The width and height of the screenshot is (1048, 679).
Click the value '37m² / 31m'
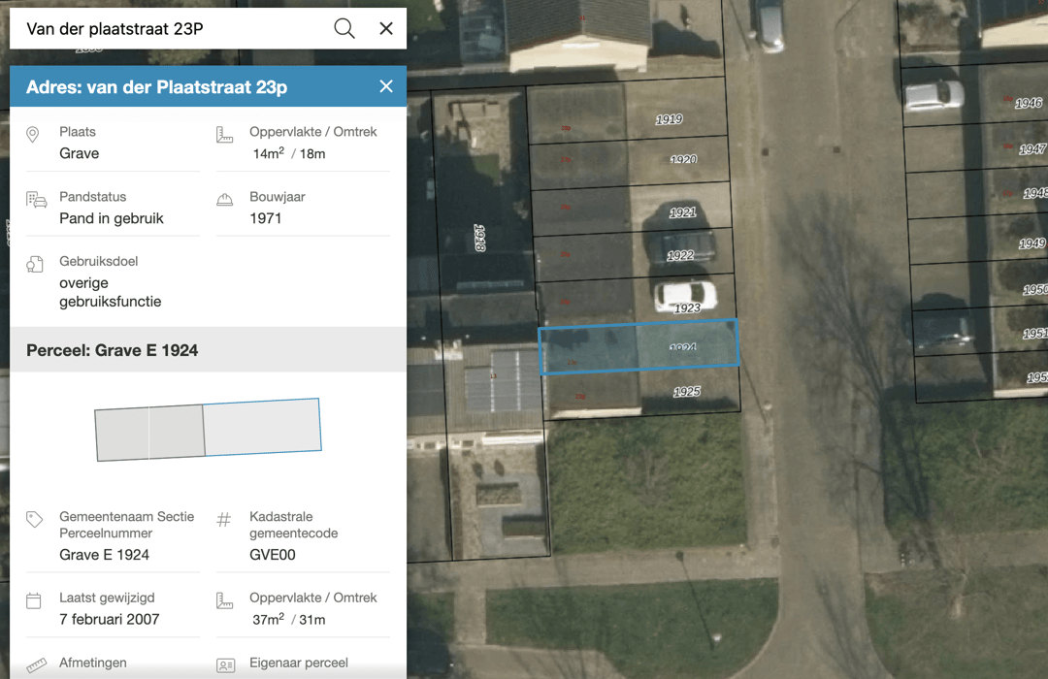[289, 620]
